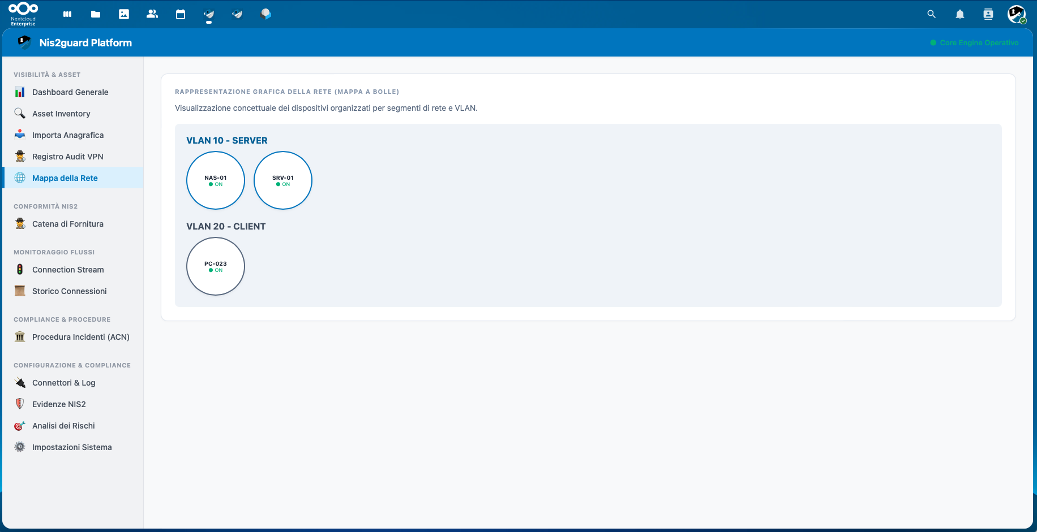This screenshot has height=532, width=1037.
Task: Select the PC-023 device bubble
Action: pos(216,266)
